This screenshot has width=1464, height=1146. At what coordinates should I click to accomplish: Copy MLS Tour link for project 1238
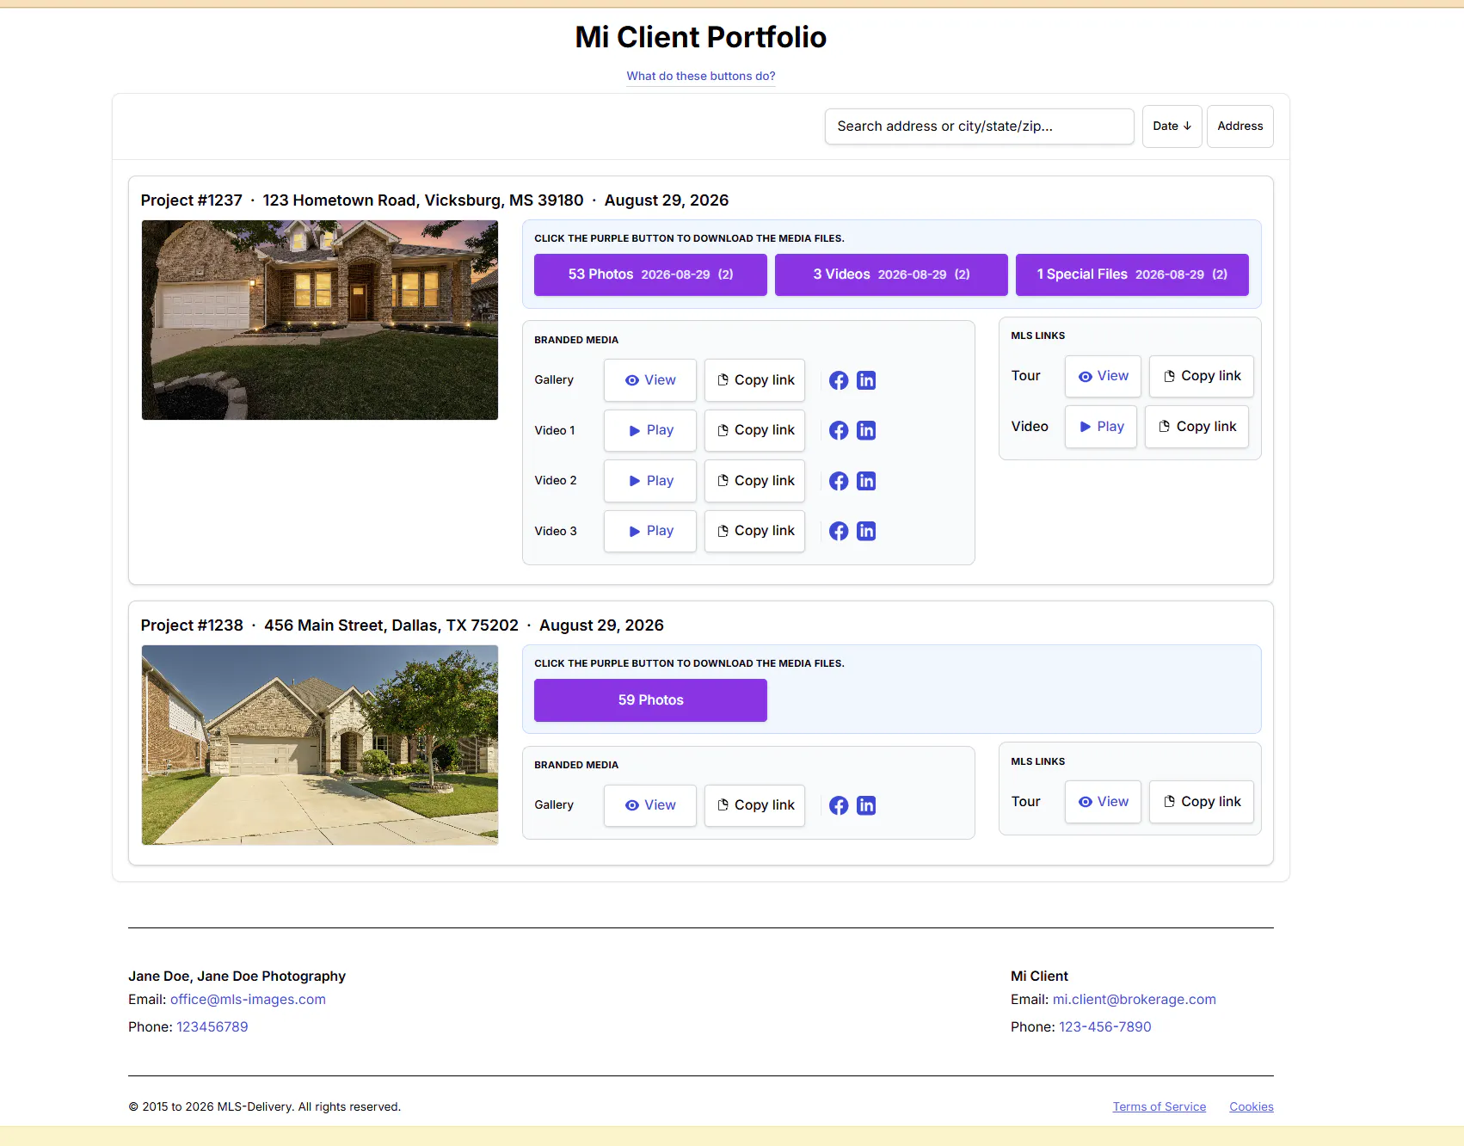1202,802
